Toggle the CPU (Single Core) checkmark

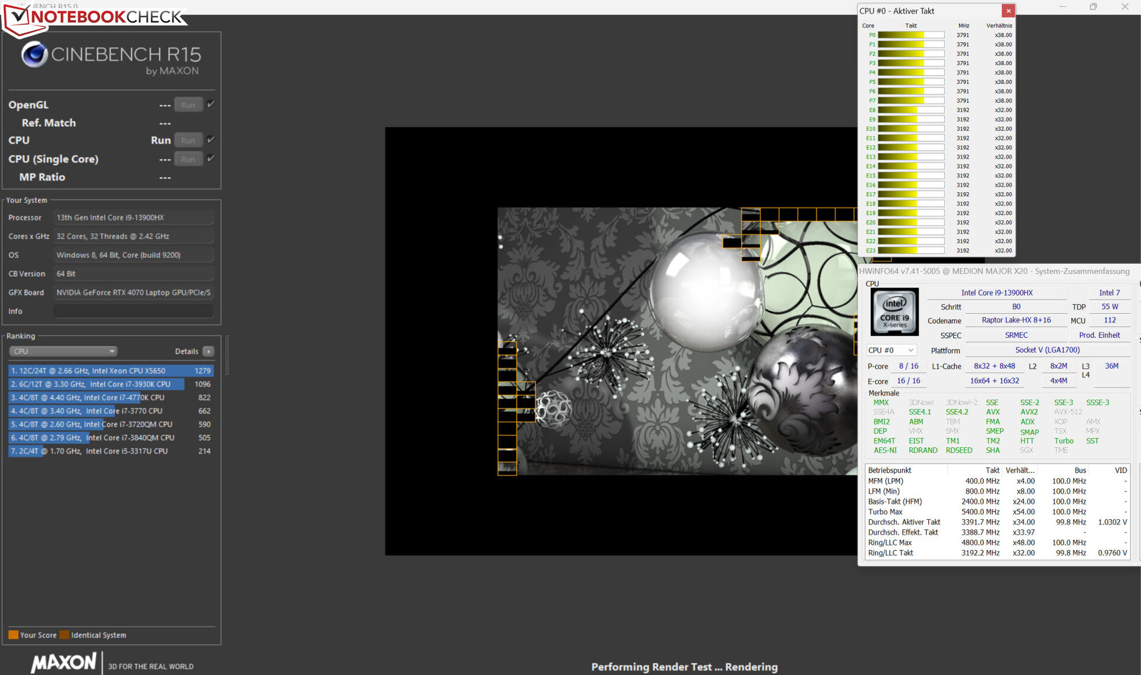[x=211, y=158]
